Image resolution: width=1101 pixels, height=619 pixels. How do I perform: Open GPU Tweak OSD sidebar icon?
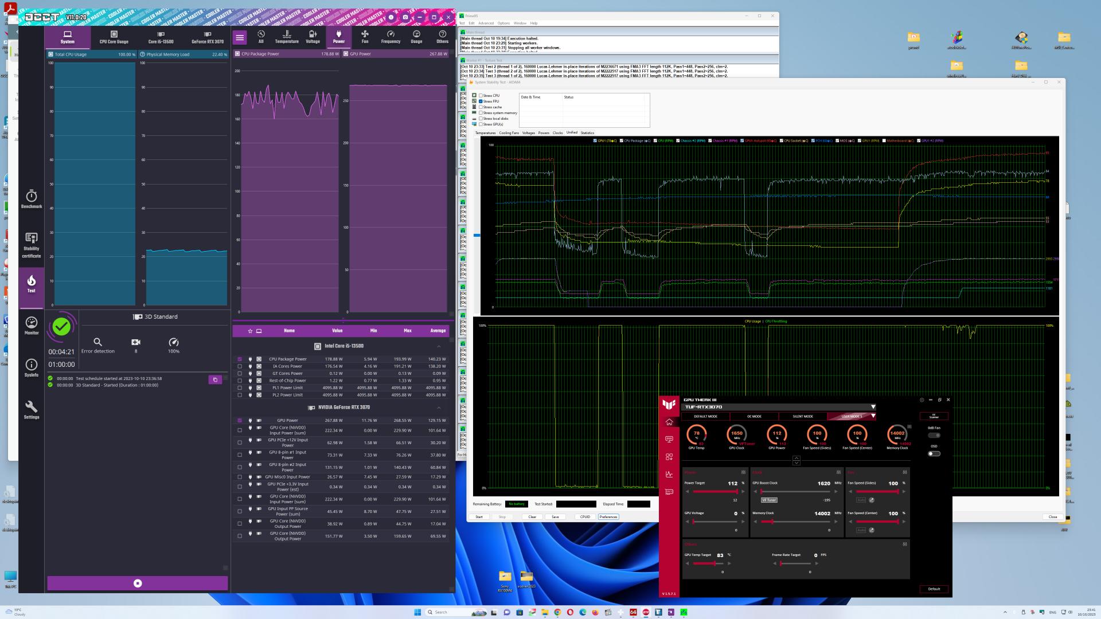coord(669,439)
